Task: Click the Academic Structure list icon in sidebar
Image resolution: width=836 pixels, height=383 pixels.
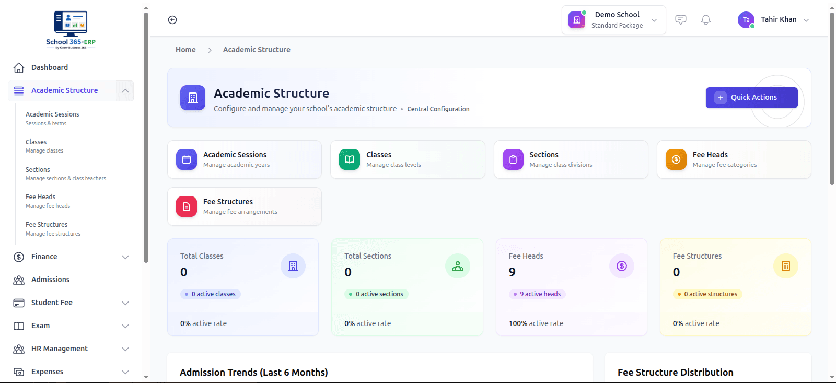Action: tap(19, 91)
